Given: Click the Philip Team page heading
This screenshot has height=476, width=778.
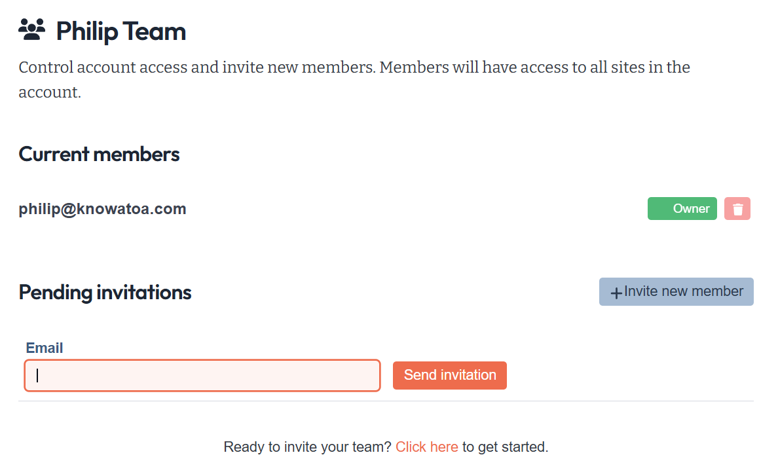Looking at the screenshot, I should [120, 31].
